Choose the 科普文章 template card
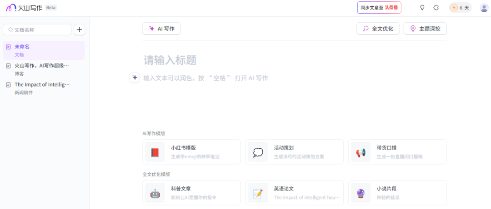This screenshot has height=209, width=491. point(192,193)
